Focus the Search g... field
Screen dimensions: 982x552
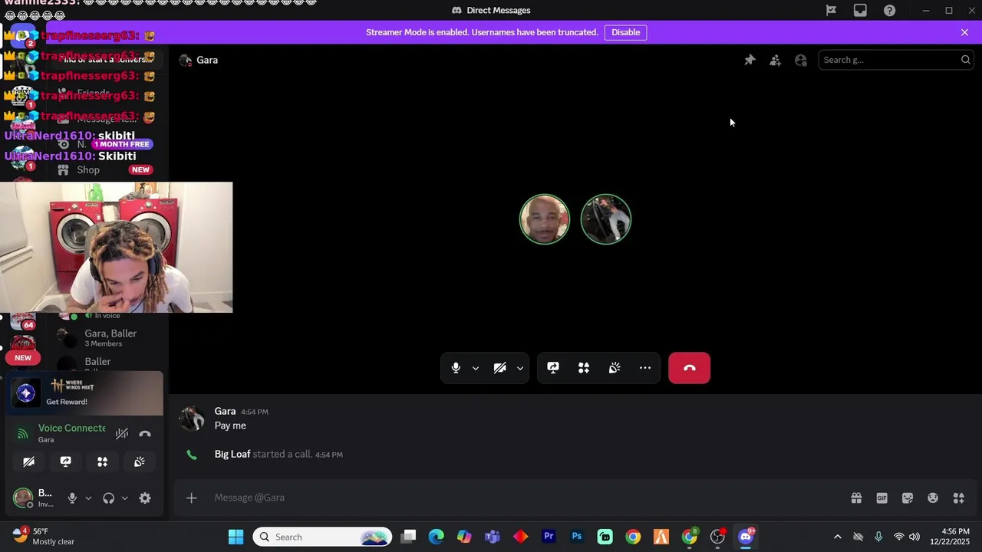896,60
